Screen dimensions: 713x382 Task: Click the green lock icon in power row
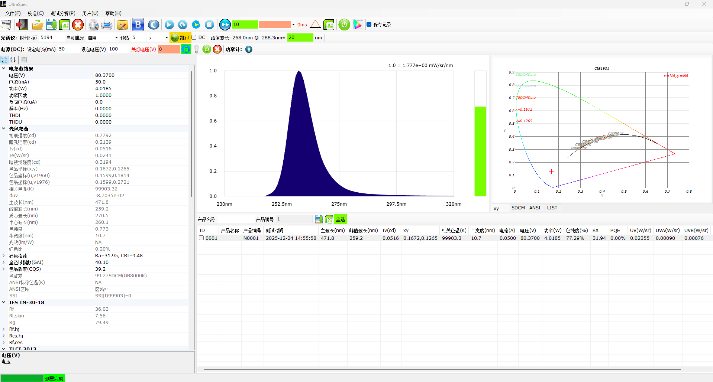(x=185, y=49)
